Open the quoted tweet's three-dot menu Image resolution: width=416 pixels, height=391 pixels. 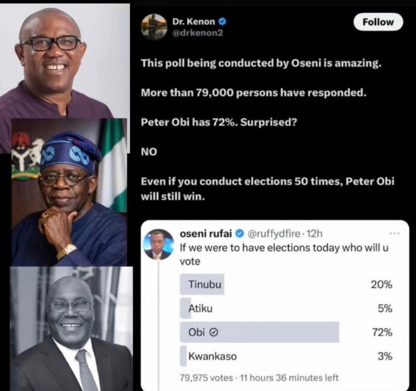point(394,233)
